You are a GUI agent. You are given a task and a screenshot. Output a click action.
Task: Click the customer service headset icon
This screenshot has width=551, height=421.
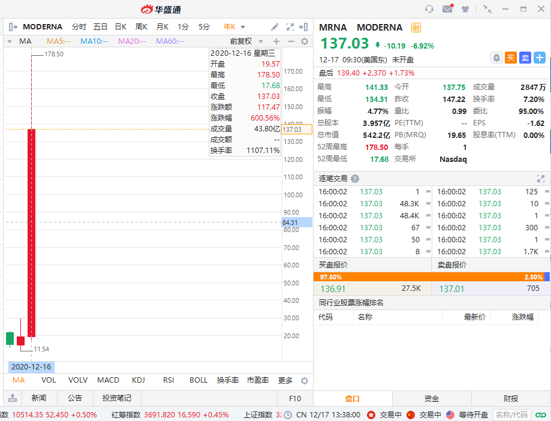coord(429,9)
